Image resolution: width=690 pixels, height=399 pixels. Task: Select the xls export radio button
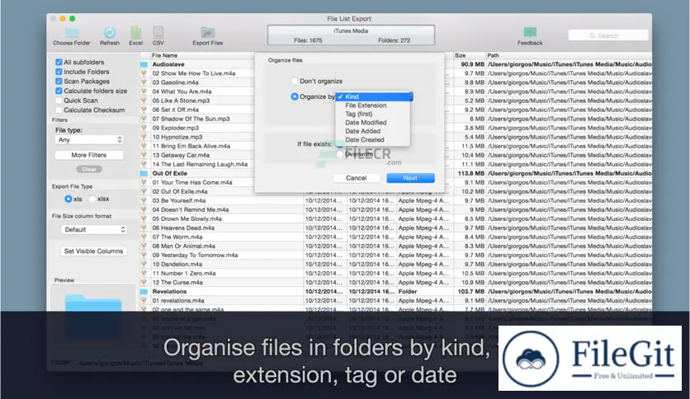69,199
